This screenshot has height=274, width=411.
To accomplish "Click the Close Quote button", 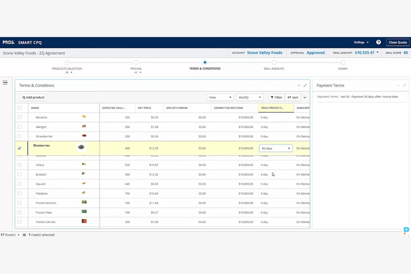I will (x=398, y=42).
